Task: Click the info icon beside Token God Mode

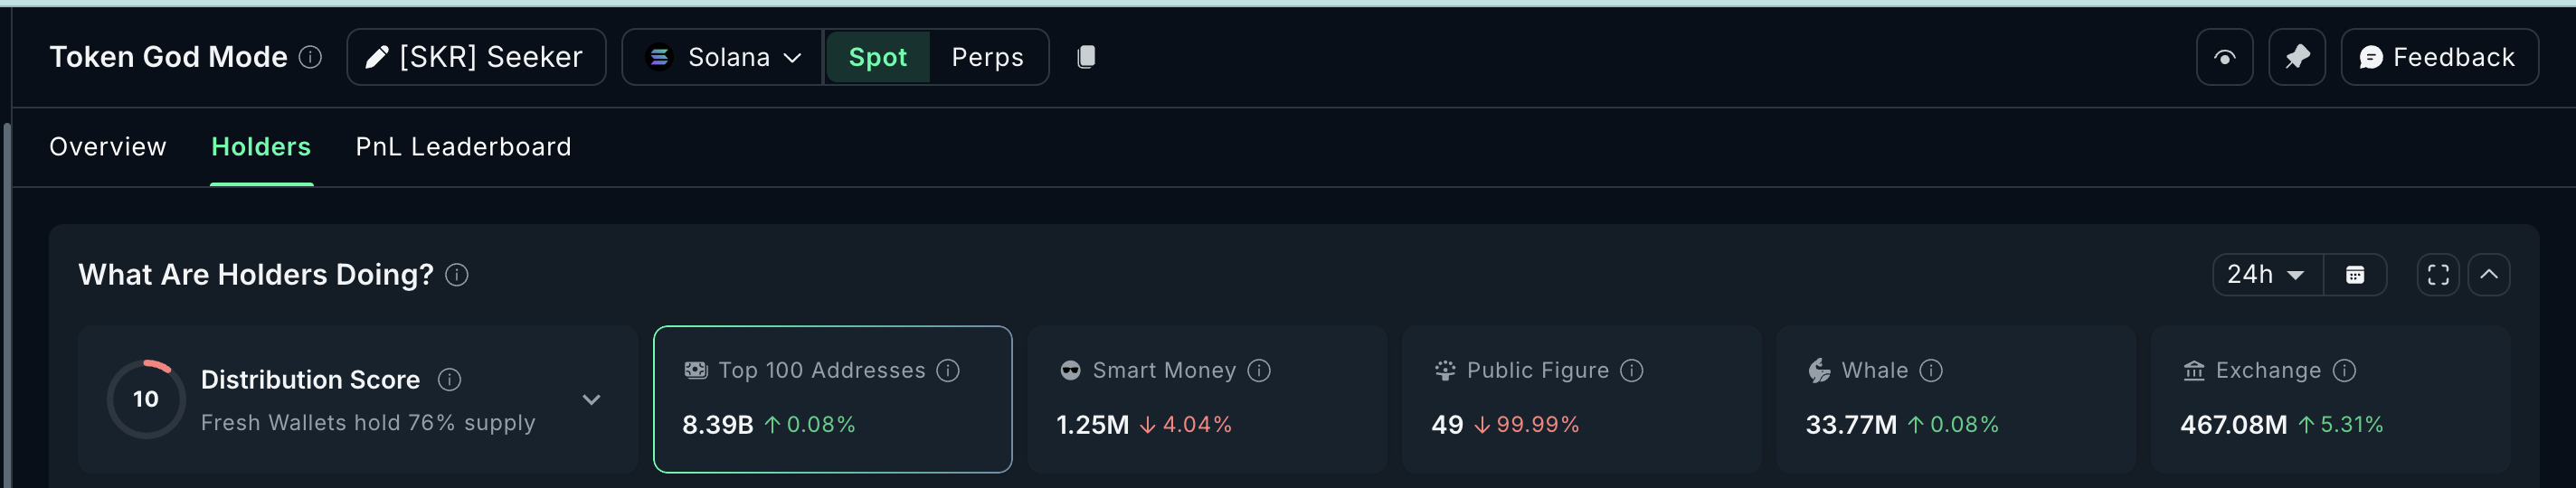Action: coord(311,57)
